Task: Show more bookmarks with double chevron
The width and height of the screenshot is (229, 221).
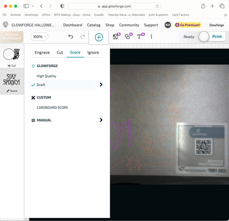Action: tap(225, 15)
